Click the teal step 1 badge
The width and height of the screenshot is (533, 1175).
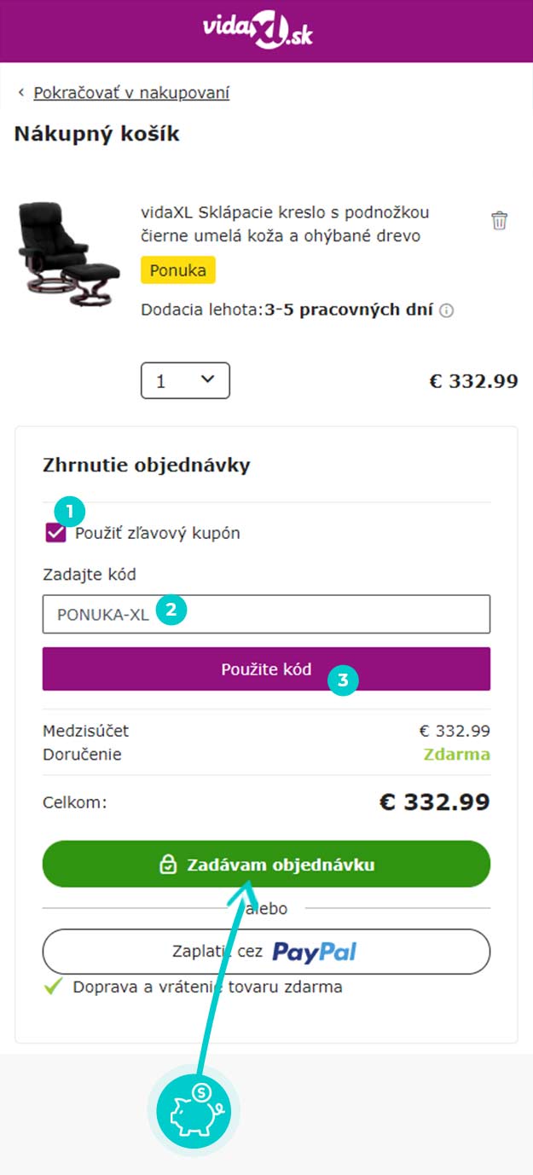coord(70,512)
